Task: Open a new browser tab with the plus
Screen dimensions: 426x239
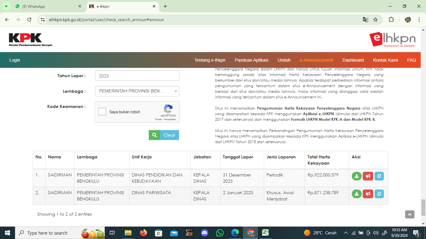Action: 165,6
